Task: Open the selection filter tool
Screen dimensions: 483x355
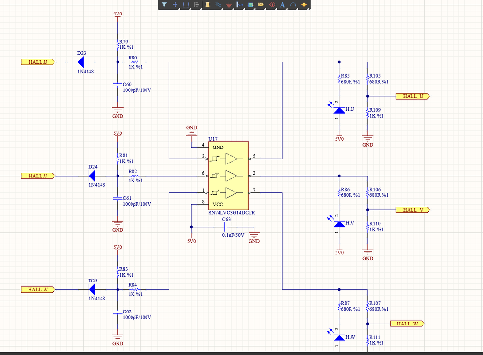Action: pos(164,5)
